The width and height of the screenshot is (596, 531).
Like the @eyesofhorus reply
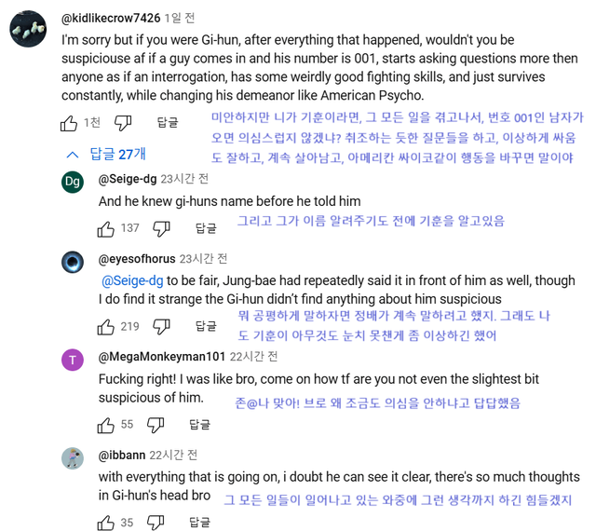(106, 326)
